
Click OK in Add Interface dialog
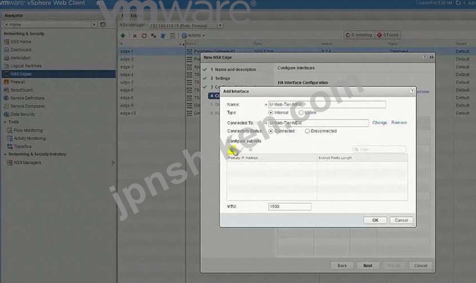point(375,220)
